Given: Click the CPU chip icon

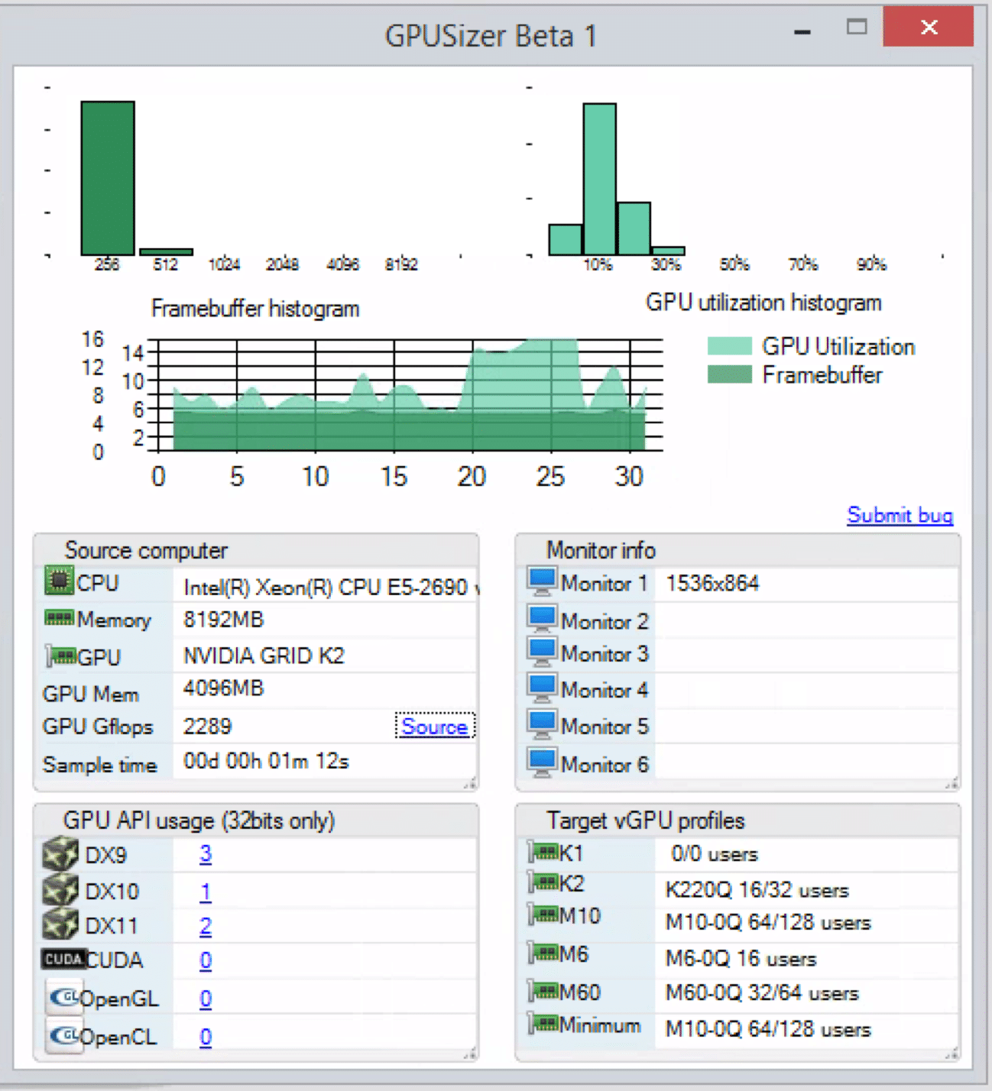Looking at the screenshot, I should pos(59,581).
